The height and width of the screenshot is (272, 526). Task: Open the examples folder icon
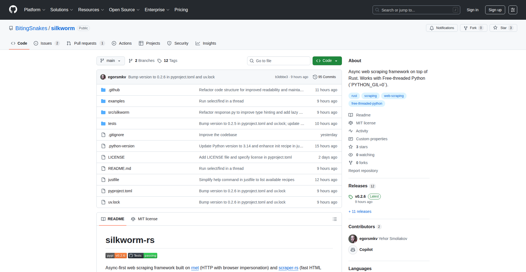103,101
